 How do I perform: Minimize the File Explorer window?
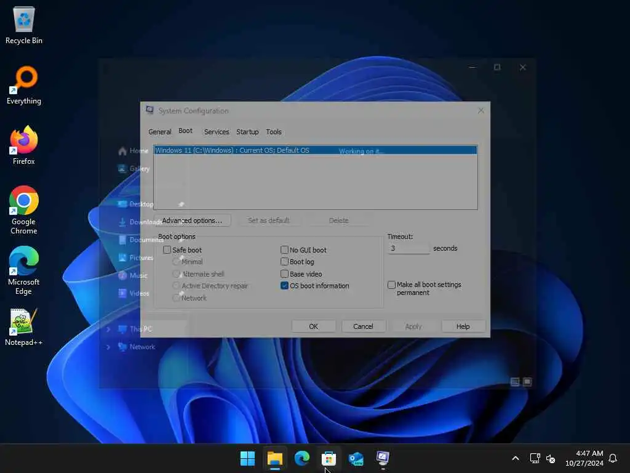tap(472, 67)
